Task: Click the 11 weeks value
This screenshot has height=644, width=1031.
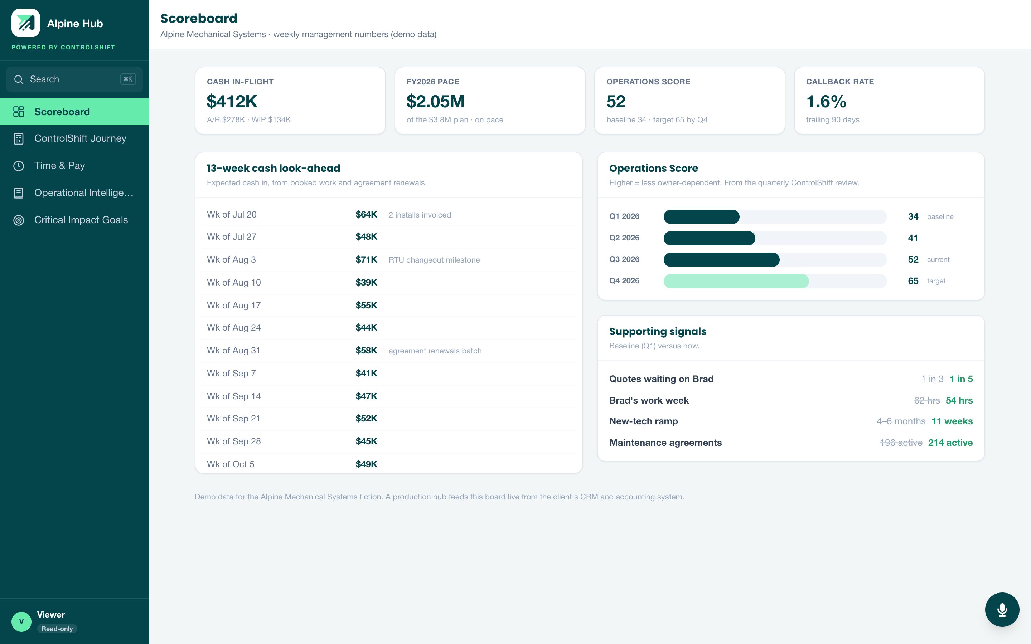Action: pyautogui.click(x=952, y=421)
